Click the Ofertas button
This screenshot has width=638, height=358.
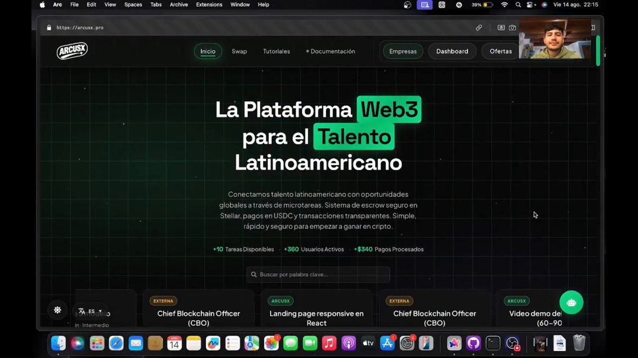click(x=500, y=51)
